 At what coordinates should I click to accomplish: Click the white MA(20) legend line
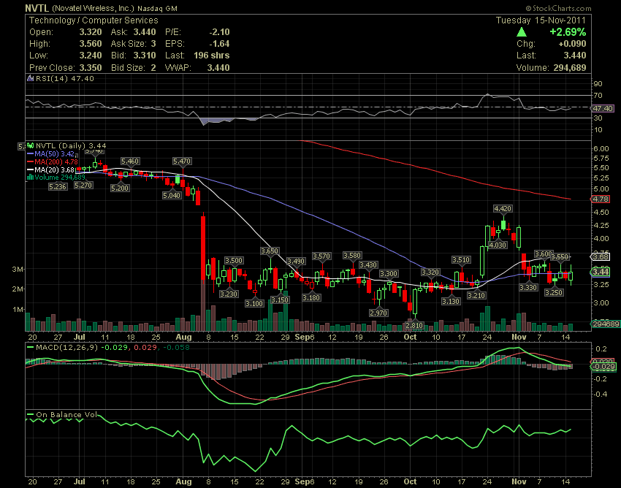click(x=31, y=169)
